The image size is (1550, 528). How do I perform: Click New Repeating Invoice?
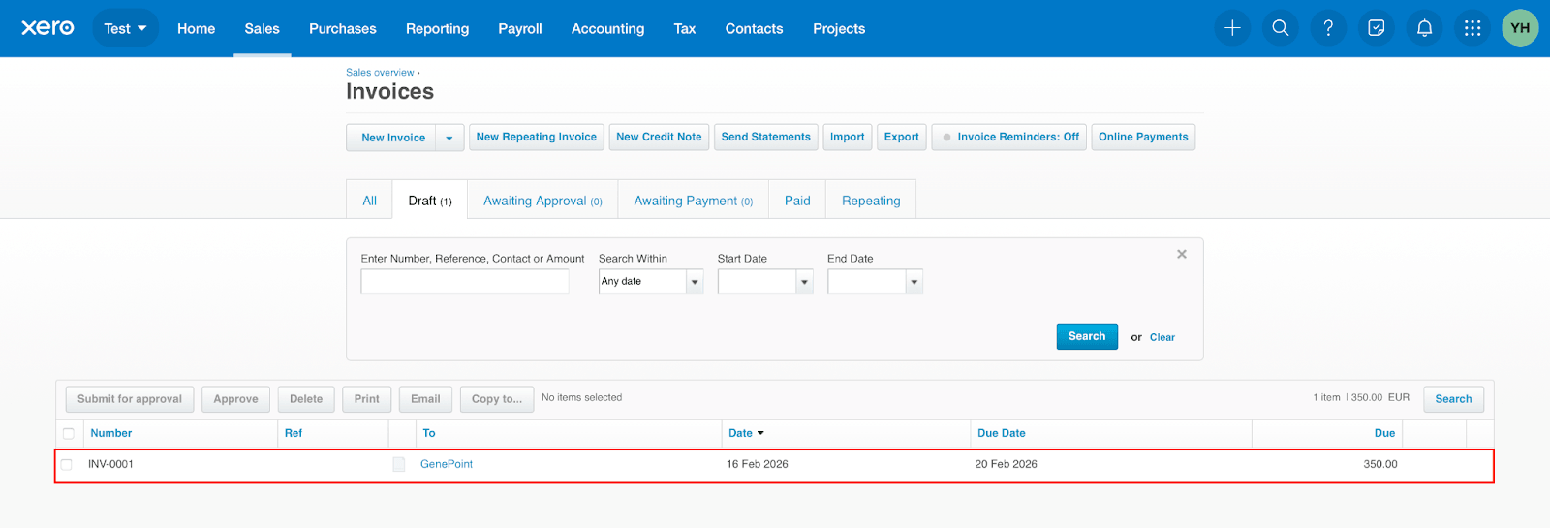pos(537,137)
